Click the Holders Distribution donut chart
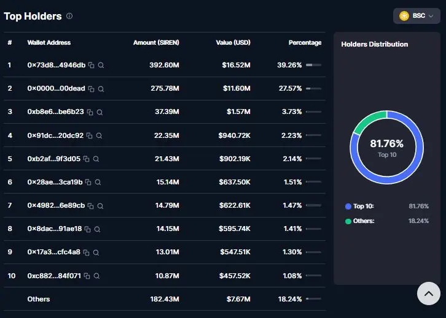The width and height of the screenshot is (446, 318). (x=387, y=147)
